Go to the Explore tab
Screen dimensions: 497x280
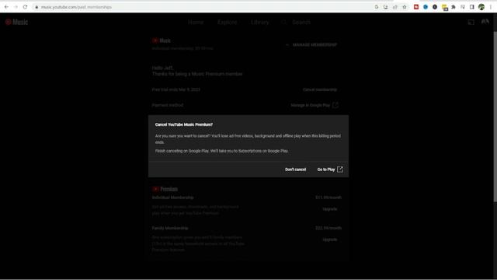point(228,22)
